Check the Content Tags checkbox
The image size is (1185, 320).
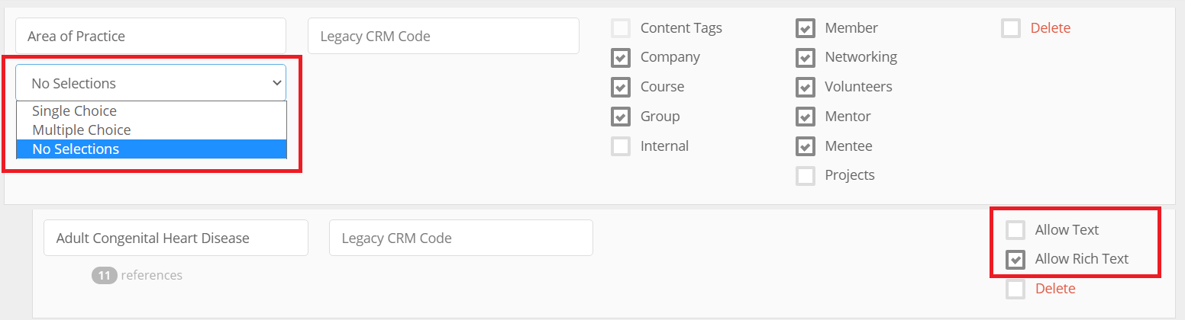pyautogui.click(x=621, y=28)
